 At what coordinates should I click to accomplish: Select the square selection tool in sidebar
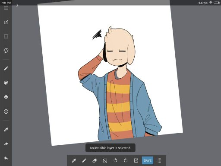point(6,36)
